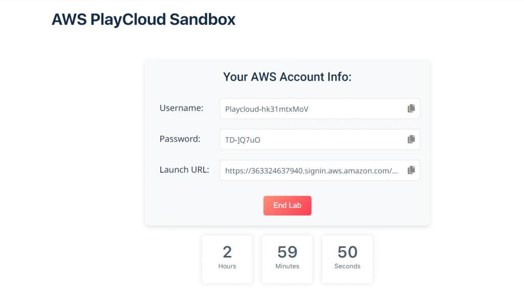Copy the Password using its copy icon

[x=411, y=139]
